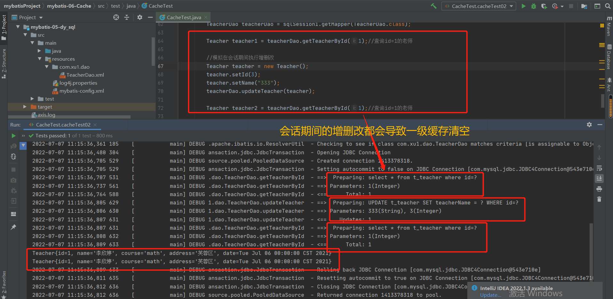This screenshot has width=613, height=299.
Task: Click Select Opened File target icon
Action: click(x=116, y=17)
